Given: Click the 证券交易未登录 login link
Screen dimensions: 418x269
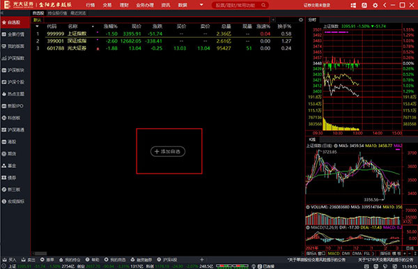Looking at the screenshot, I should point(317,5).
